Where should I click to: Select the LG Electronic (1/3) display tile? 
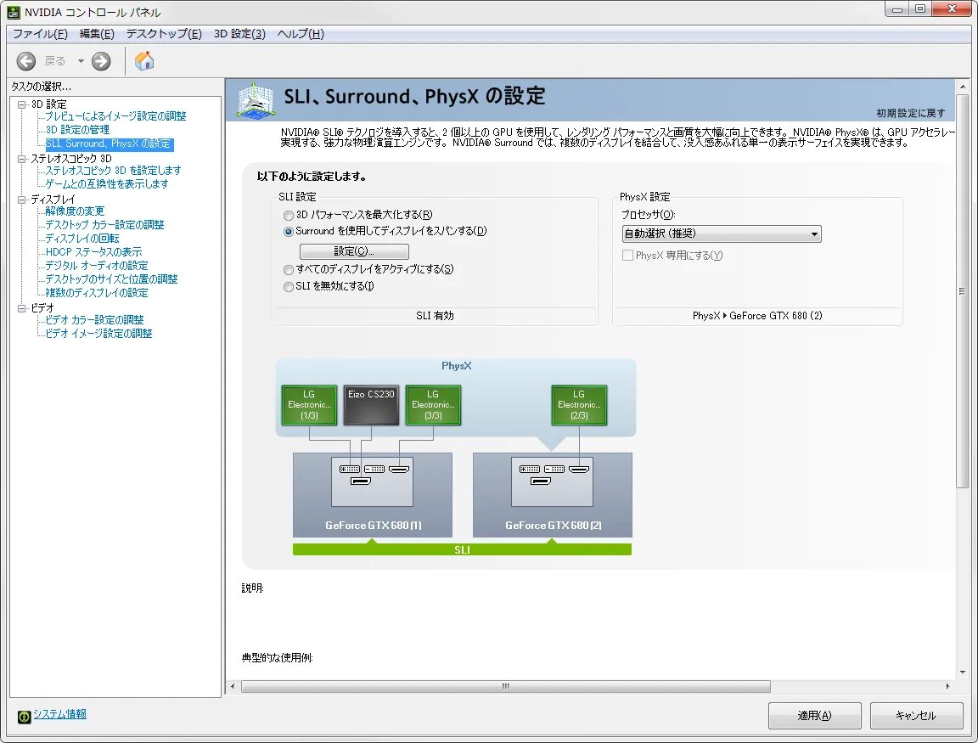tap(309, 406)
